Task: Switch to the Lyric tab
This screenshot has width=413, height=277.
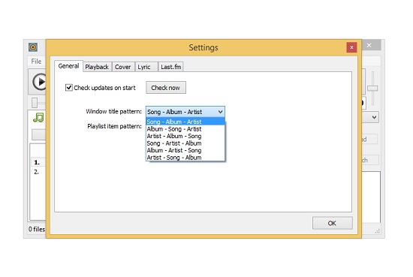Action: pos(144,67)
